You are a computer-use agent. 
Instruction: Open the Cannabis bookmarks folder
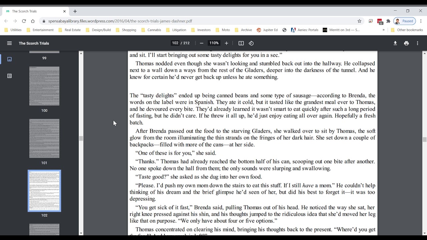tap(151, 30)
